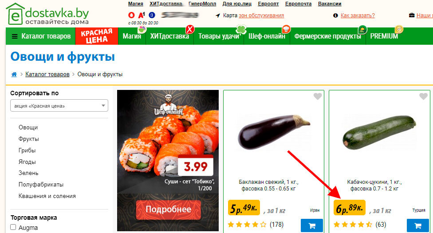Click the Подробнее button on sushi banner

click(x=168, y=209)
